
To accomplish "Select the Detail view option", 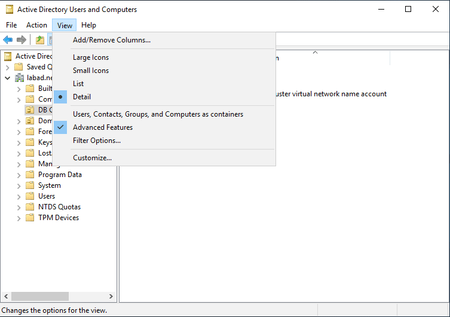I will point(82,97).
